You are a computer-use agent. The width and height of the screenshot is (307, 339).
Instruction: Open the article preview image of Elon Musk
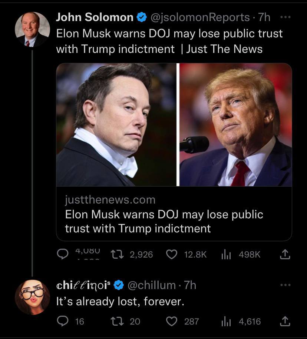[116, 125]
